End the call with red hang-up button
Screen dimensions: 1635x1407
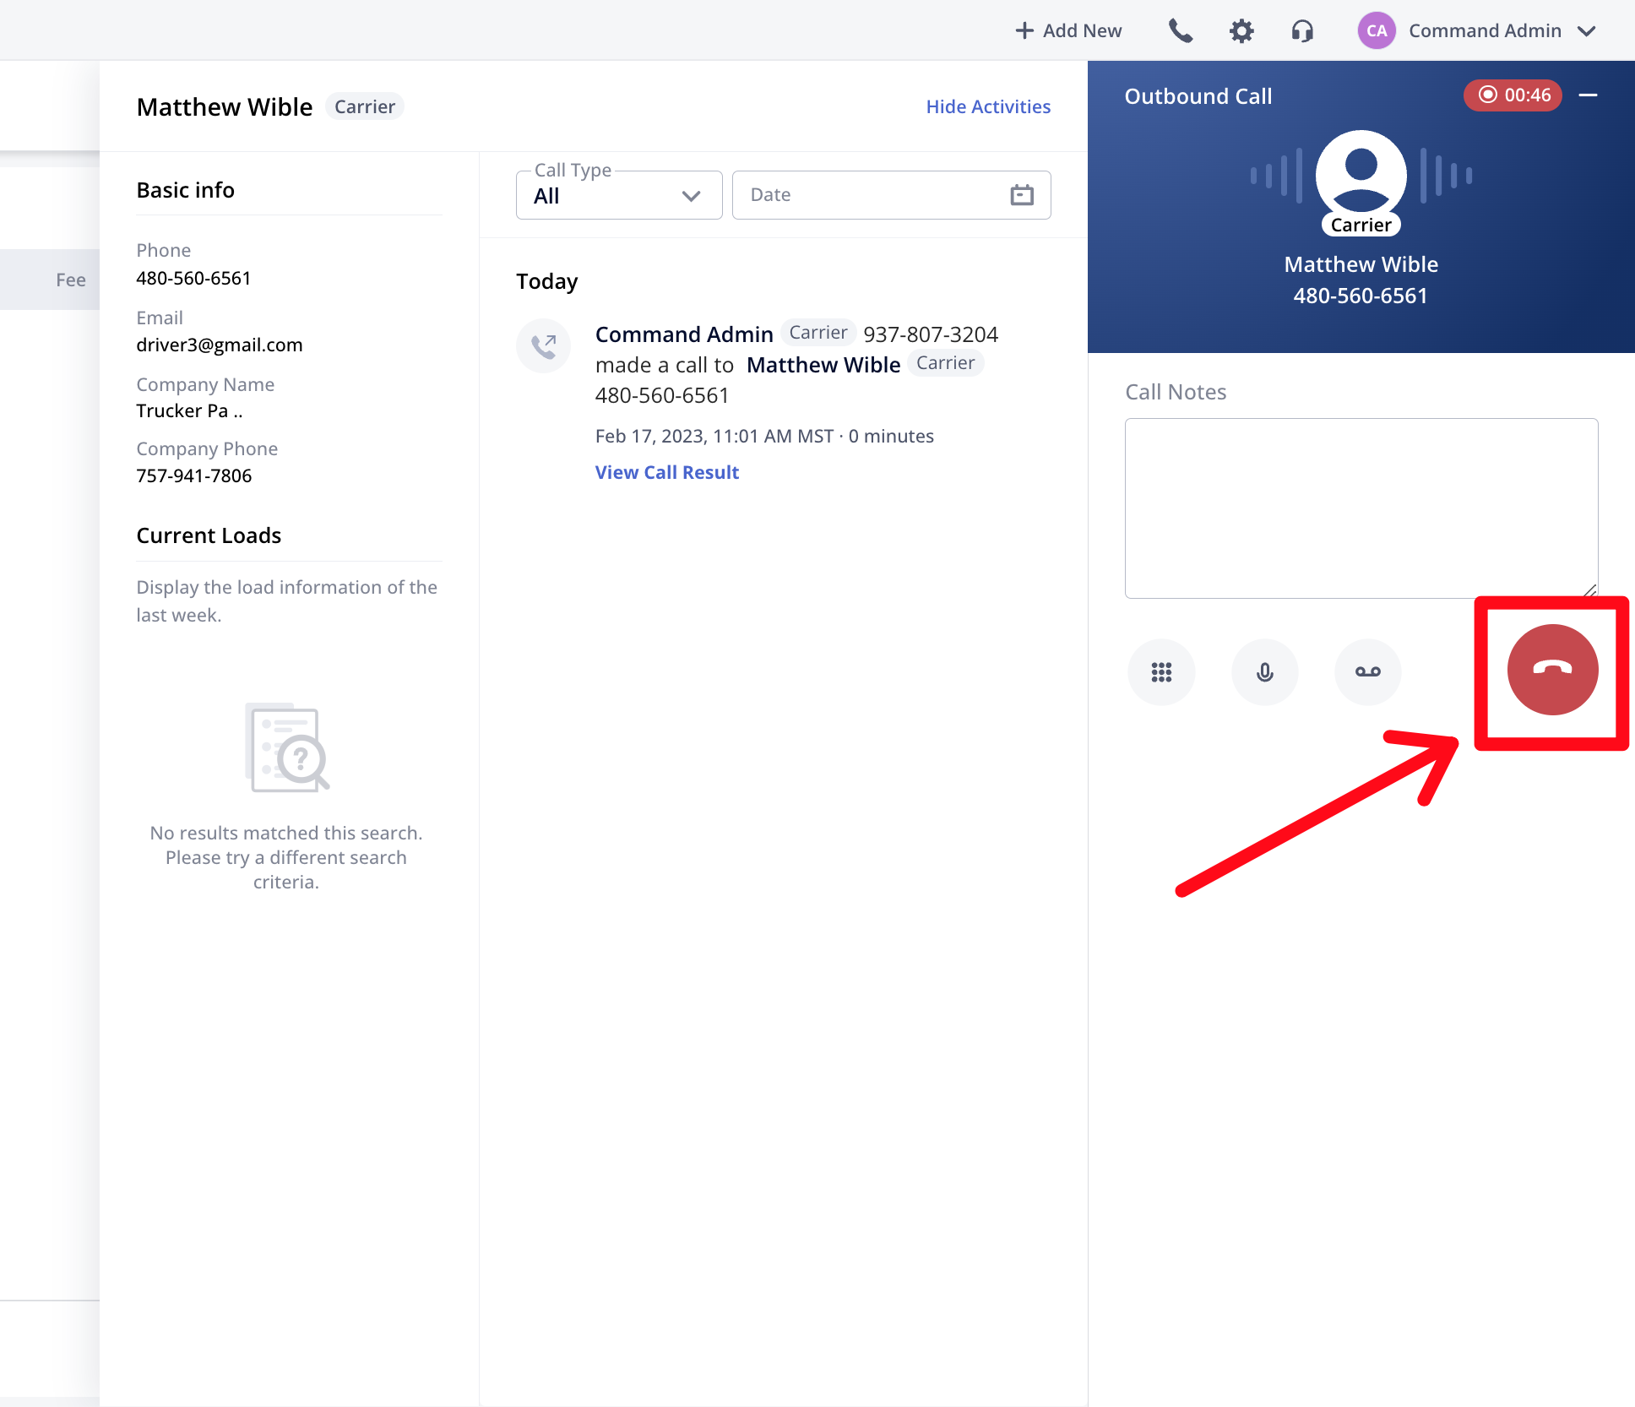(x=1552, y=670)
